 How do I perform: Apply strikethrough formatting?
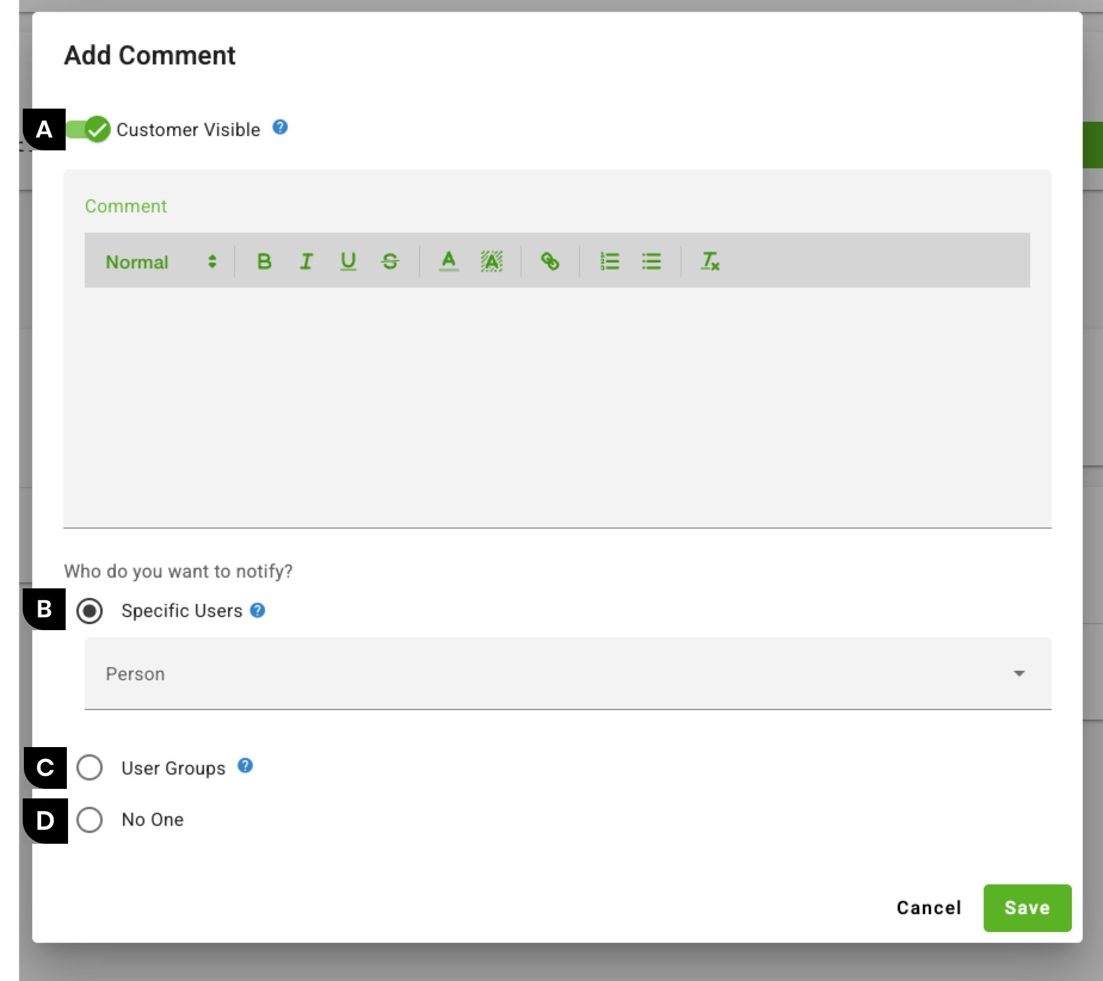pyautogui.click(x=390, y=261)
